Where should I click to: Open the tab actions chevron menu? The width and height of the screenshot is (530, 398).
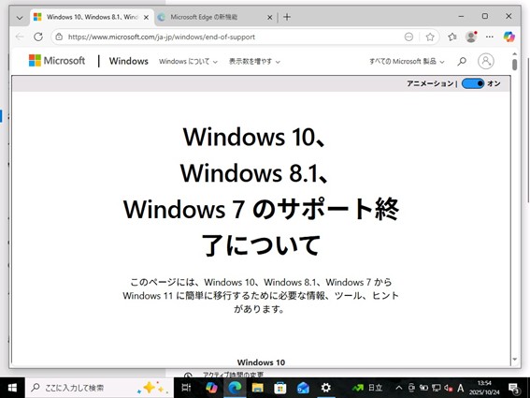pyautogui.click(x=20, y=17)
